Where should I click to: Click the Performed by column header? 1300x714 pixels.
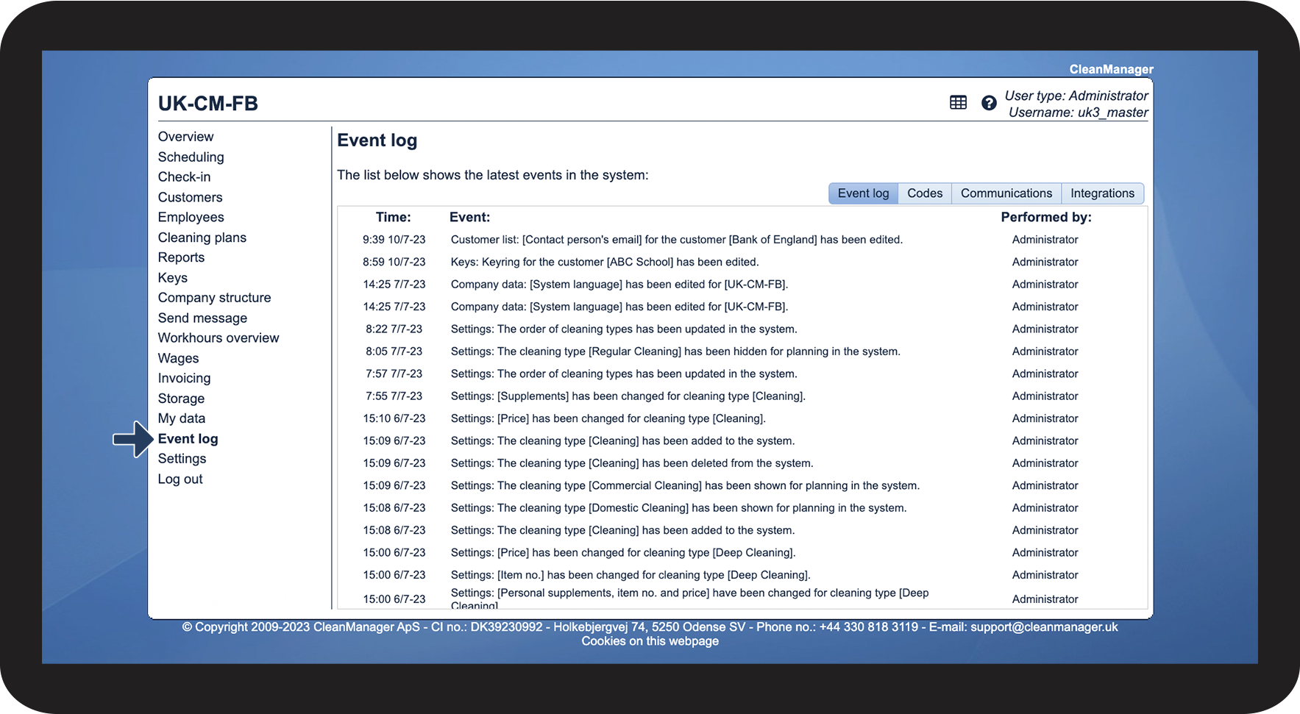(1045, 217)
